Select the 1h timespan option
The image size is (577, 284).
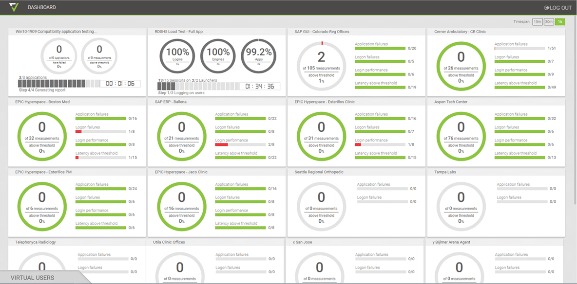coord(560,22)
